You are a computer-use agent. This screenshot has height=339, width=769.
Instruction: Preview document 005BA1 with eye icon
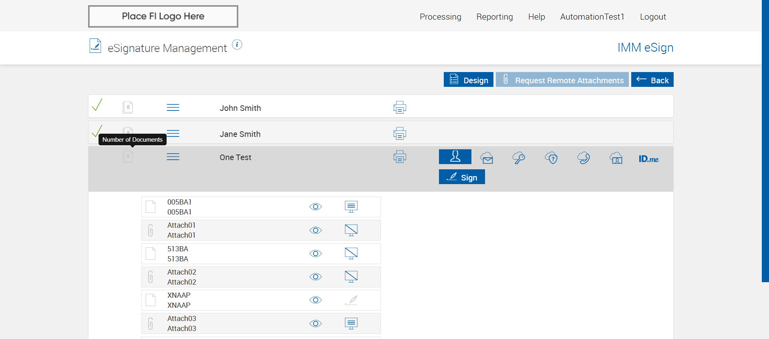point(316,207)
